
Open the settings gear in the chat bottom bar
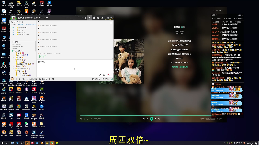[50, 79]
